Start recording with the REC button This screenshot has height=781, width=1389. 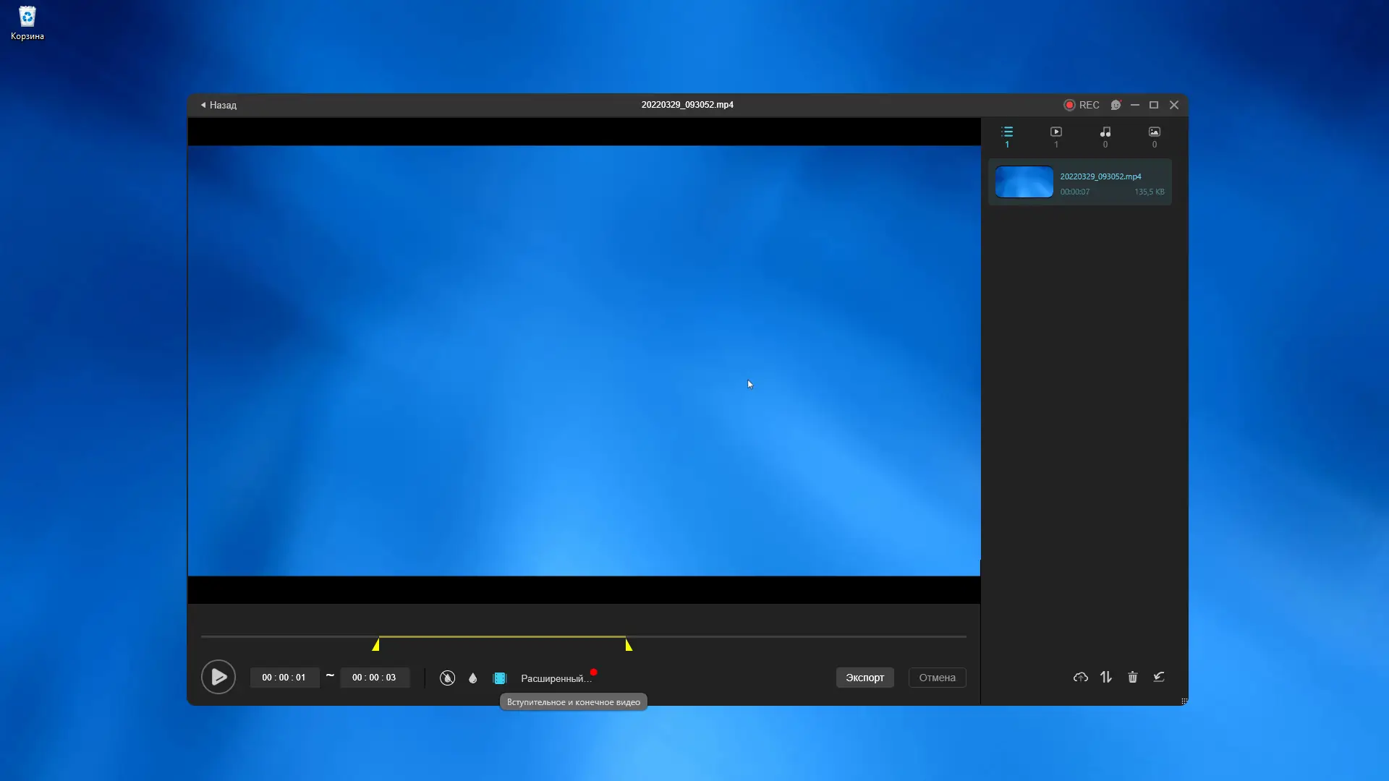(x=1082, y=105)
